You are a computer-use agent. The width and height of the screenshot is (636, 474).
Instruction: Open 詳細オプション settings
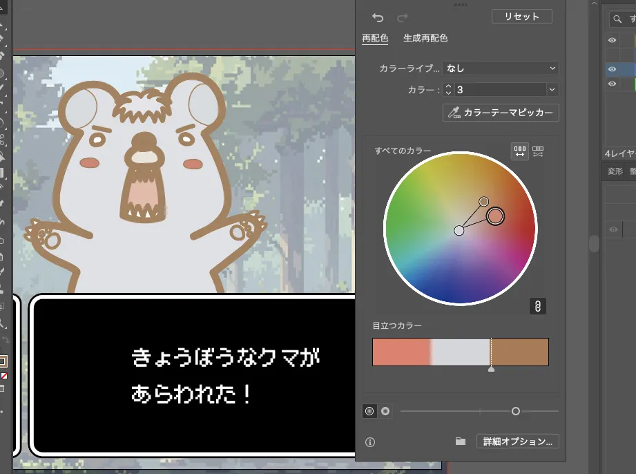tap(517, 441)
